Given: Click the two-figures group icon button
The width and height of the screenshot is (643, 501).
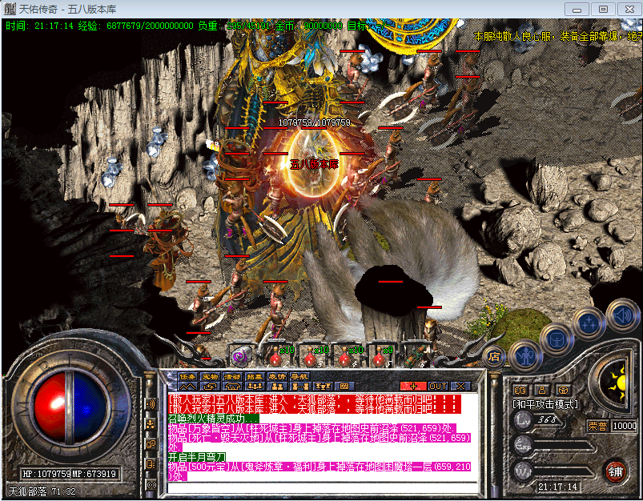Looking at the screenshot, I should tap(277, 387).
